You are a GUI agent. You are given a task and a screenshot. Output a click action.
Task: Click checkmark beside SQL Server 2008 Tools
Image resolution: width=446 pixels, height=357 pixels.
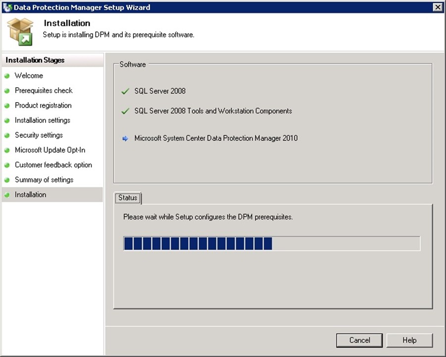[x=125, y=111]
